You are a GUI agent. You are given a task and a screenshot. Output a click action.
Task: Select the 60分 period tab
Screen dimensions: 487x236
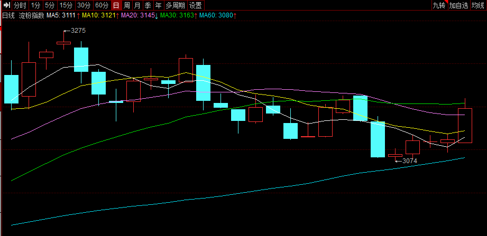click(x=102, y=5)
